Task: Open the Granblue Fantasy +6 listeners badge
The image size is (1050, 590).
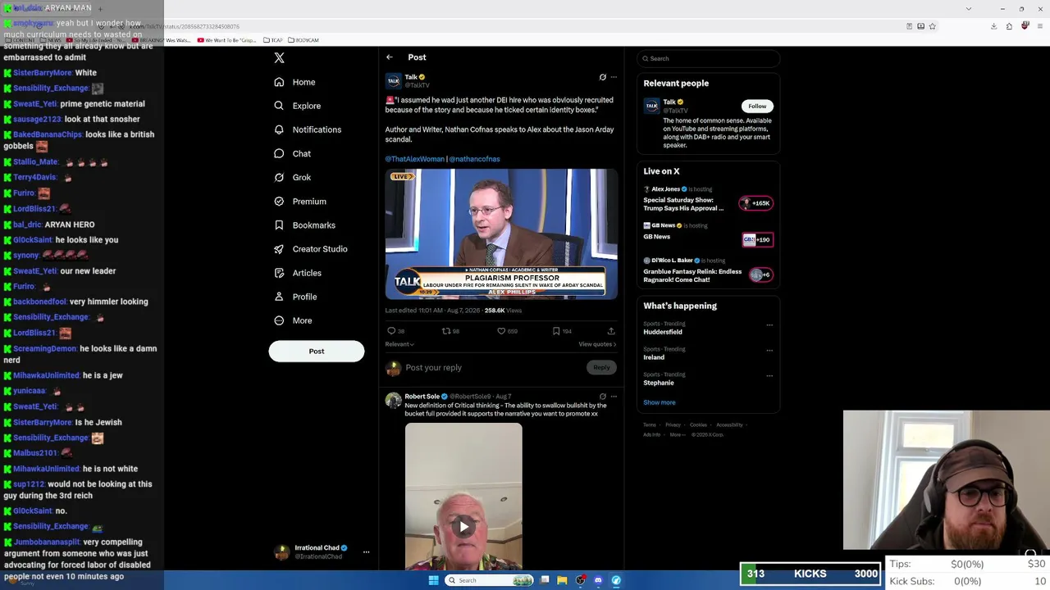Action: click(760, 275)
